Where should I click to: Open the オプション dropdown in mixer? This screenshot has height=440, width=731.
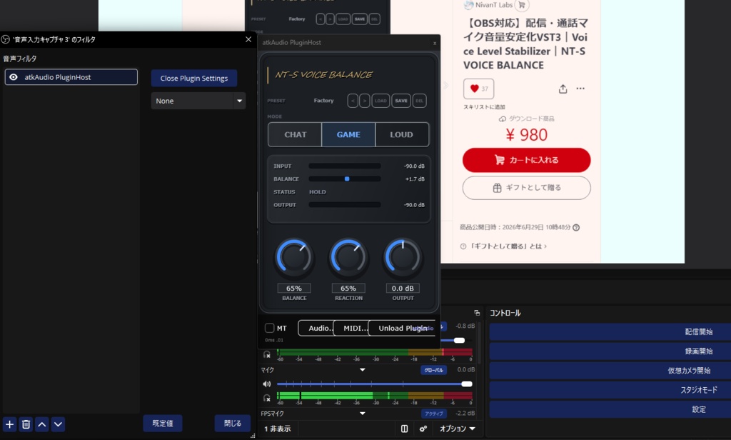point(458,429)
